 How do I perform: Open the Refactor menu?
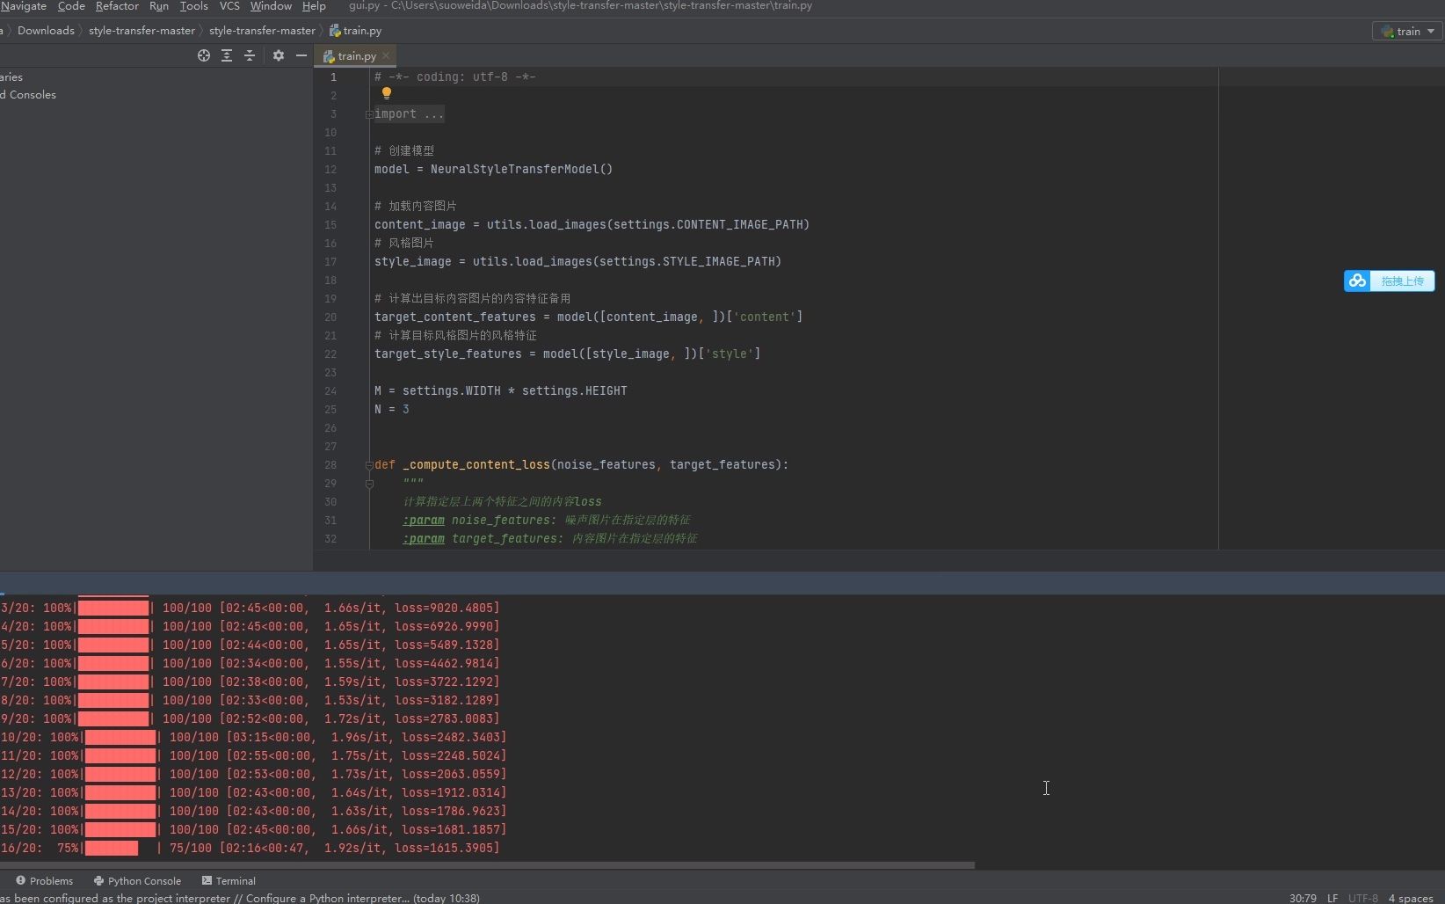coord(117,6)
